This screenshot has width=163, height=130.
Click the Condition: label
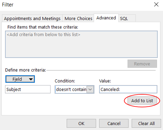[x=65, y=81]
